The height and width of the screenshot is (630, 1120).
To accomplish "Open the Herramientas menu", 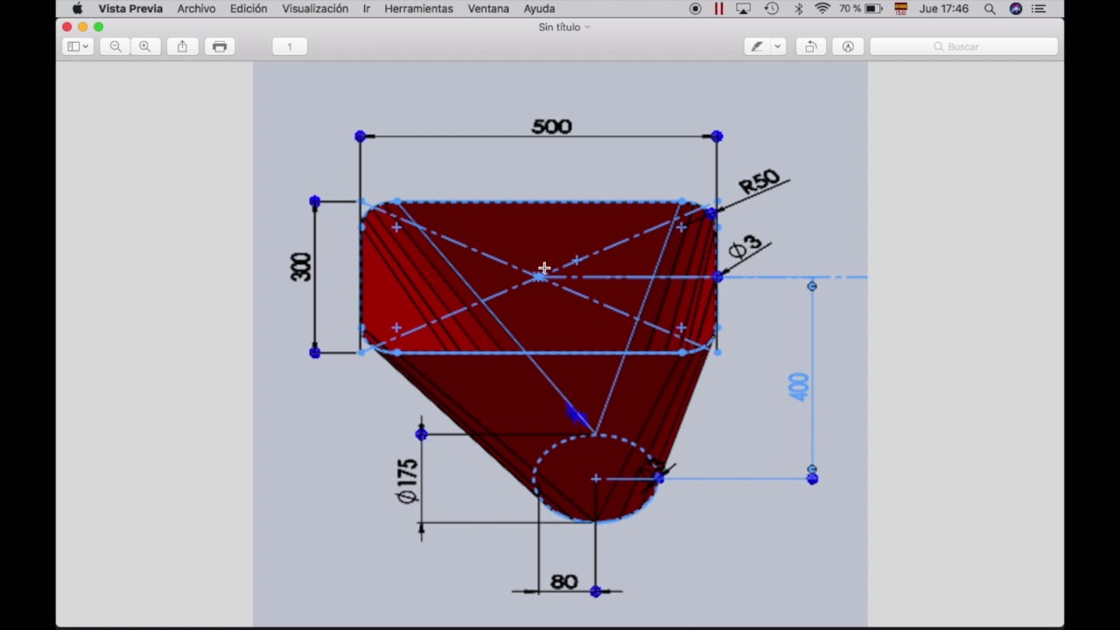I will tap(418, 9).
